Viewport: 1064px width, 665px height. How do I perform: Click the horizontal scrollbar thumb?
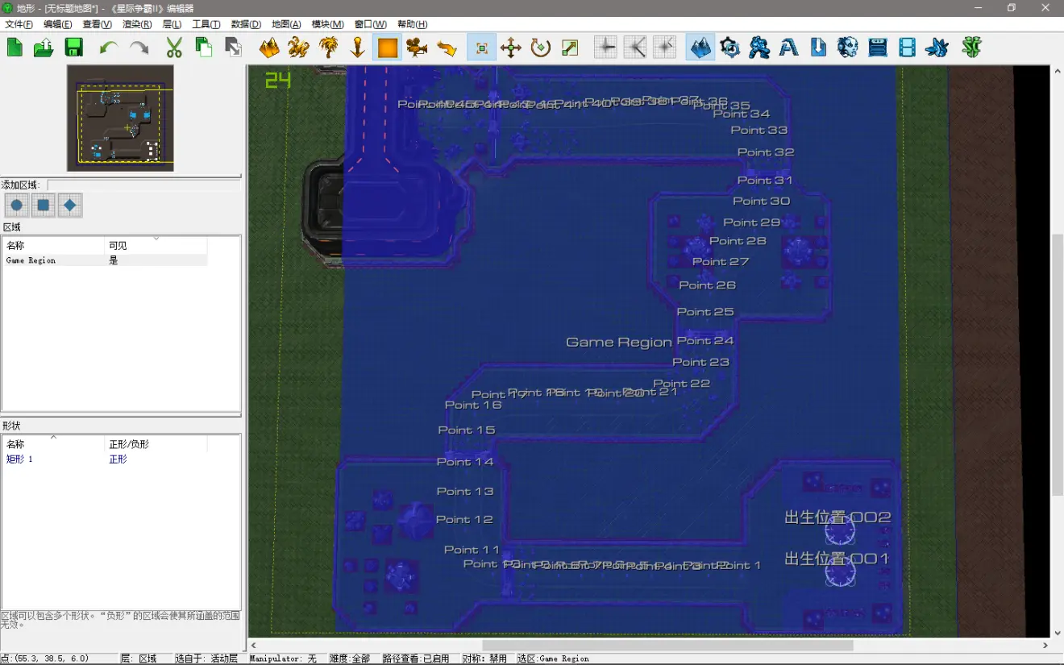tap(667, 645)
